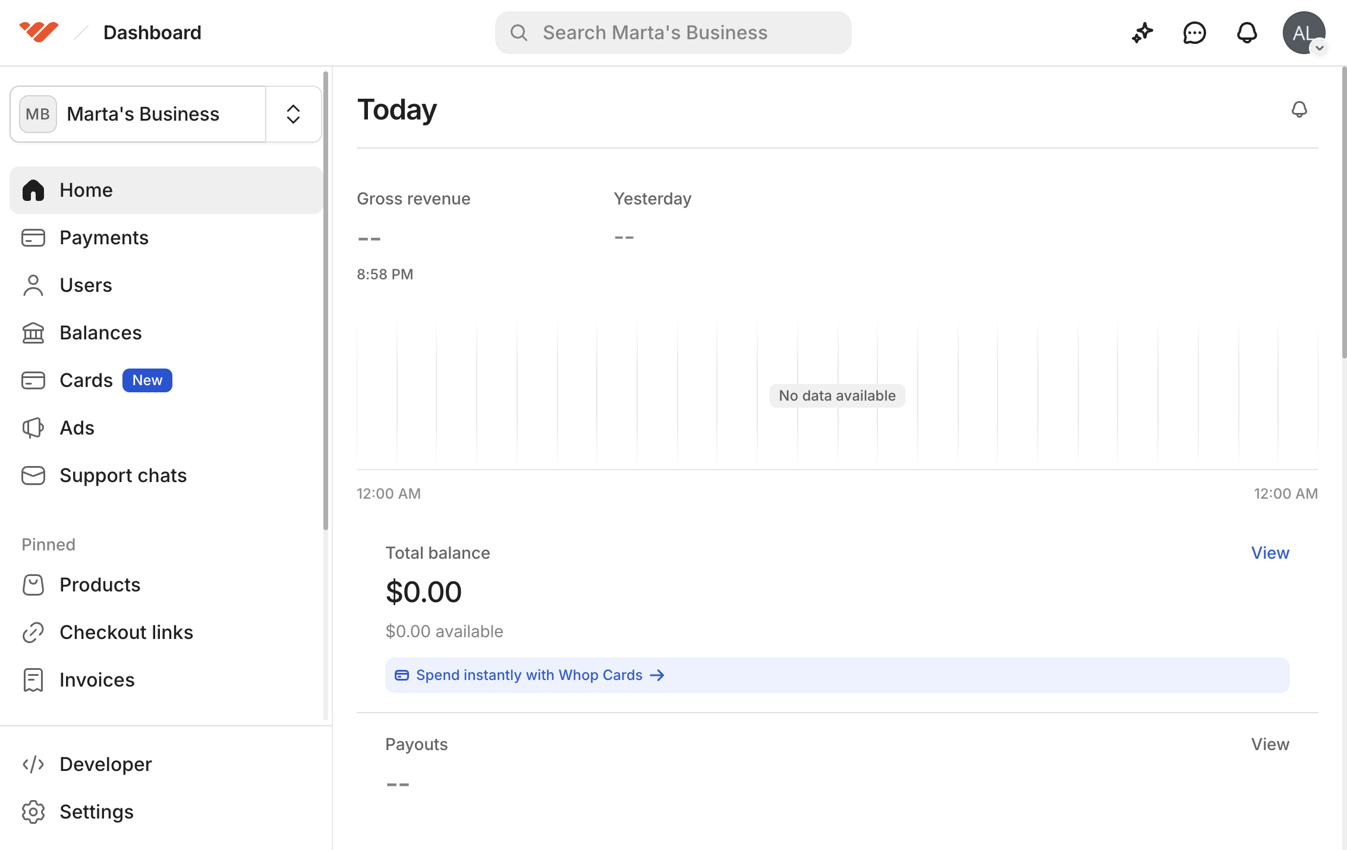The image size is (1347, 850).
Task: Click the Cards sidebar icon
Action: click(33, 380)
